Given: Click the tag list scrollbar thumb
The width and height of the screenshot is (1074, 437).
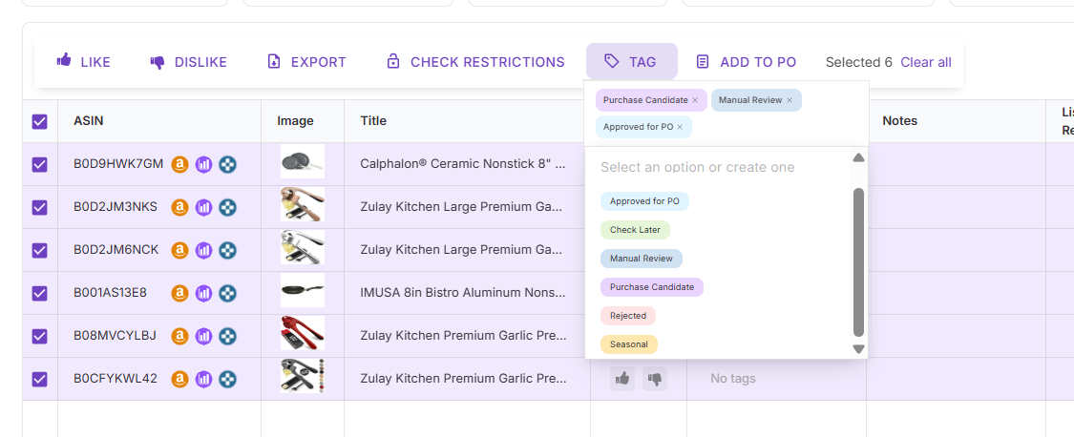Looking at the screenshot, I should 858,262.
